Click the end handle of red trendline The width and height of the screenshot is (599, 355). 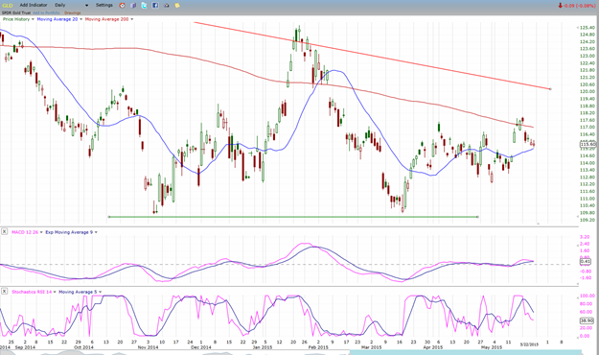pyautogui.click(x=550, y=89)
